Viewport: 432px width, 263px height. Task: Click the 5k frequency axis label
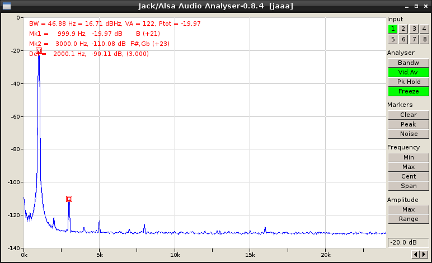[x=100, y=255]
